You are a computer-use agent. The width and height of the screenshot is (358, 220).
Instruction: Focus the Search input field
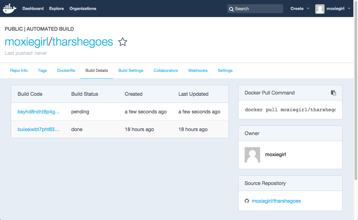click(x=258, y=9)
